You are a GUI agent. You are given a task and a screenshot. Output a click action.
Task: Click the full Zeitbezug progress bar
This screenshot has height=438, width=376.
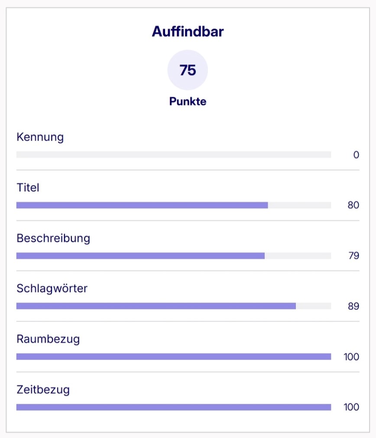click(x=173, y=407)
